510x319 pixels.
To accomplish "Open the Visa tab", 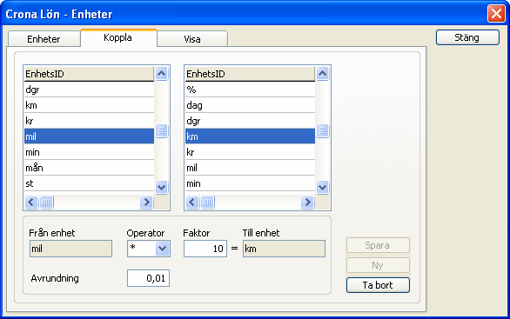I will 192,39.
